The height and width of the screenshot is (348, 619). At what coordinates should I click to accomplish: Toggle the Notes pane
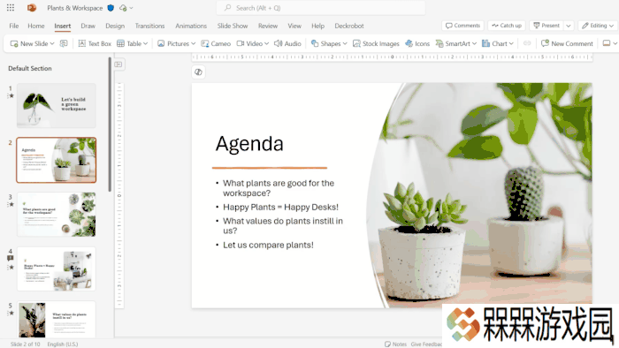(395, 344)
